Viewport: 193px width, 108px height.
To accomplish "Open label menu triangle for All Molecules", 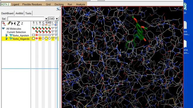I will (x=53, y=28).
